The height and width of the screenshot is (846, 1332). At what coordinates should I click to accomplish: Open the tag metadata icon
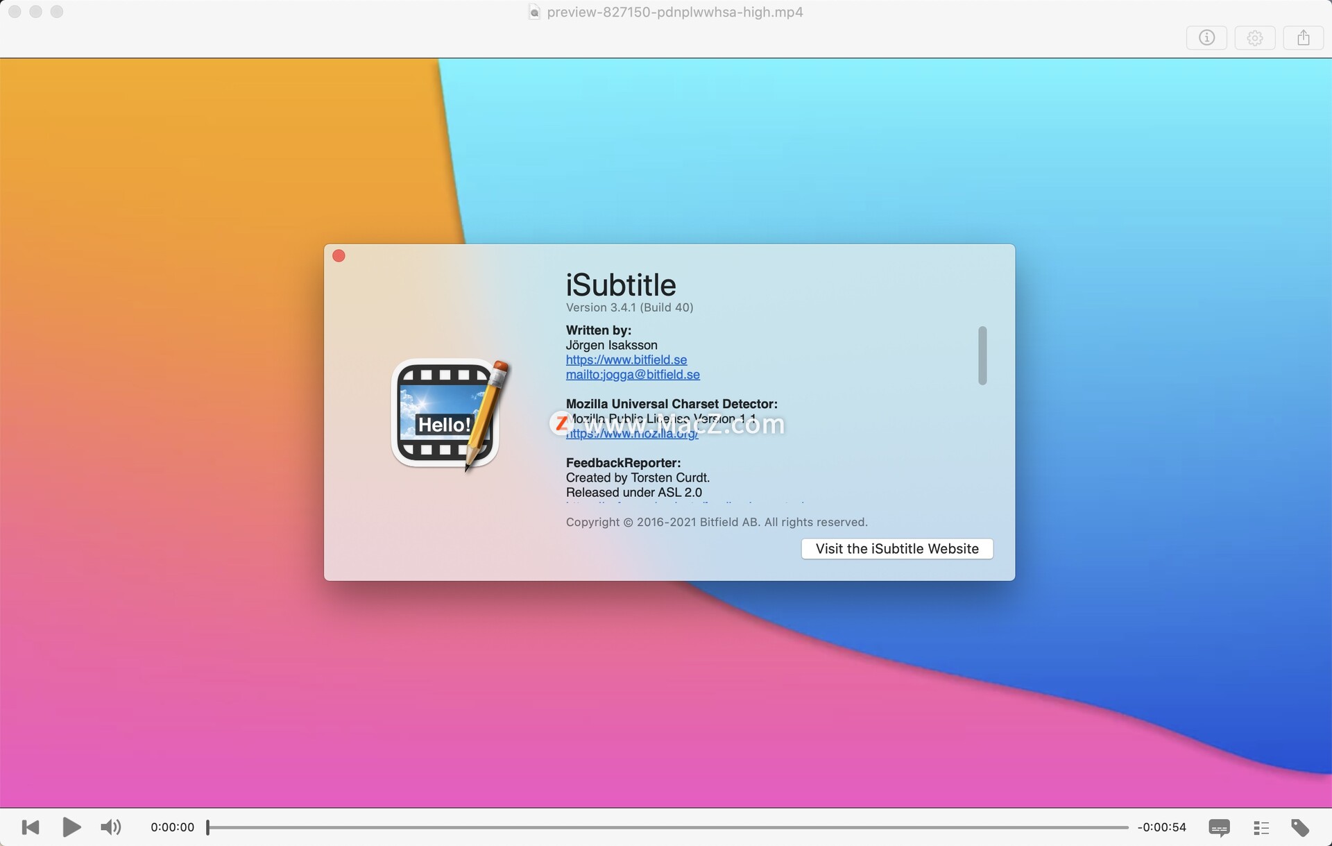coord(1300,827)
